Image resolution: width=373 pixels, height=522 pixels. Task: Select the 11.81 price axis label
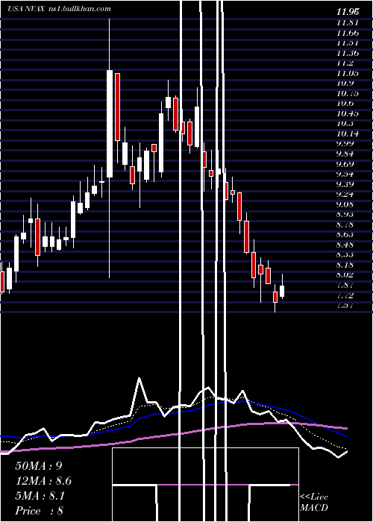pyautogui.click(x=348, y=22)
